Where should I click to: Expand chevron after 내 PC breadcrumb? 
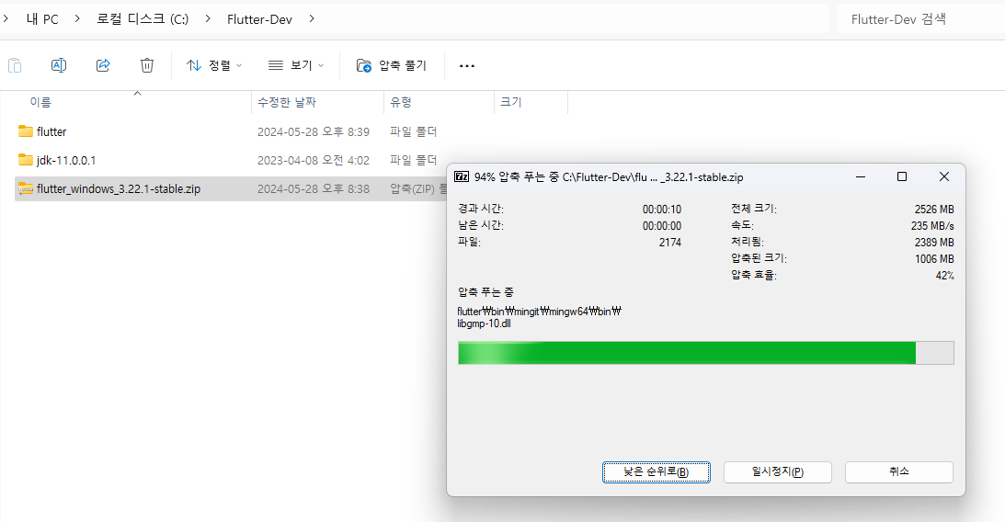coord(77,19)
